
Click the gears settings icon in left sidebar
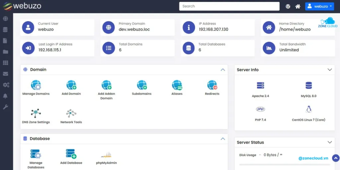click(6, 85)
